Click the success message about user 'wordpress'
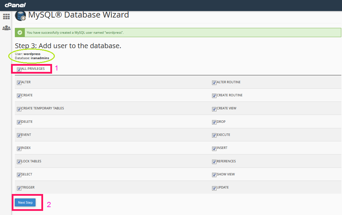The width and height of the screenshot is (342, 215). [75, 33]
